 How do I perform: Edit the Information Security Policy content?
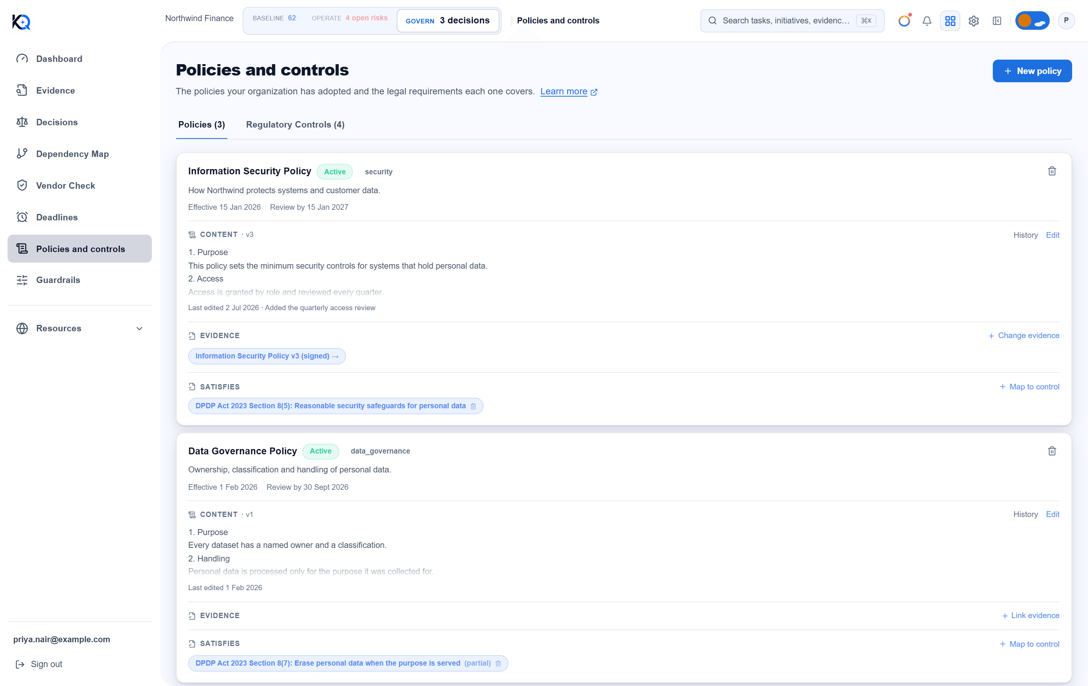pos(1052,235)
